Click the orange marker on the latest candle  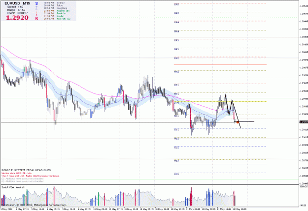click(x=238, y=122)
